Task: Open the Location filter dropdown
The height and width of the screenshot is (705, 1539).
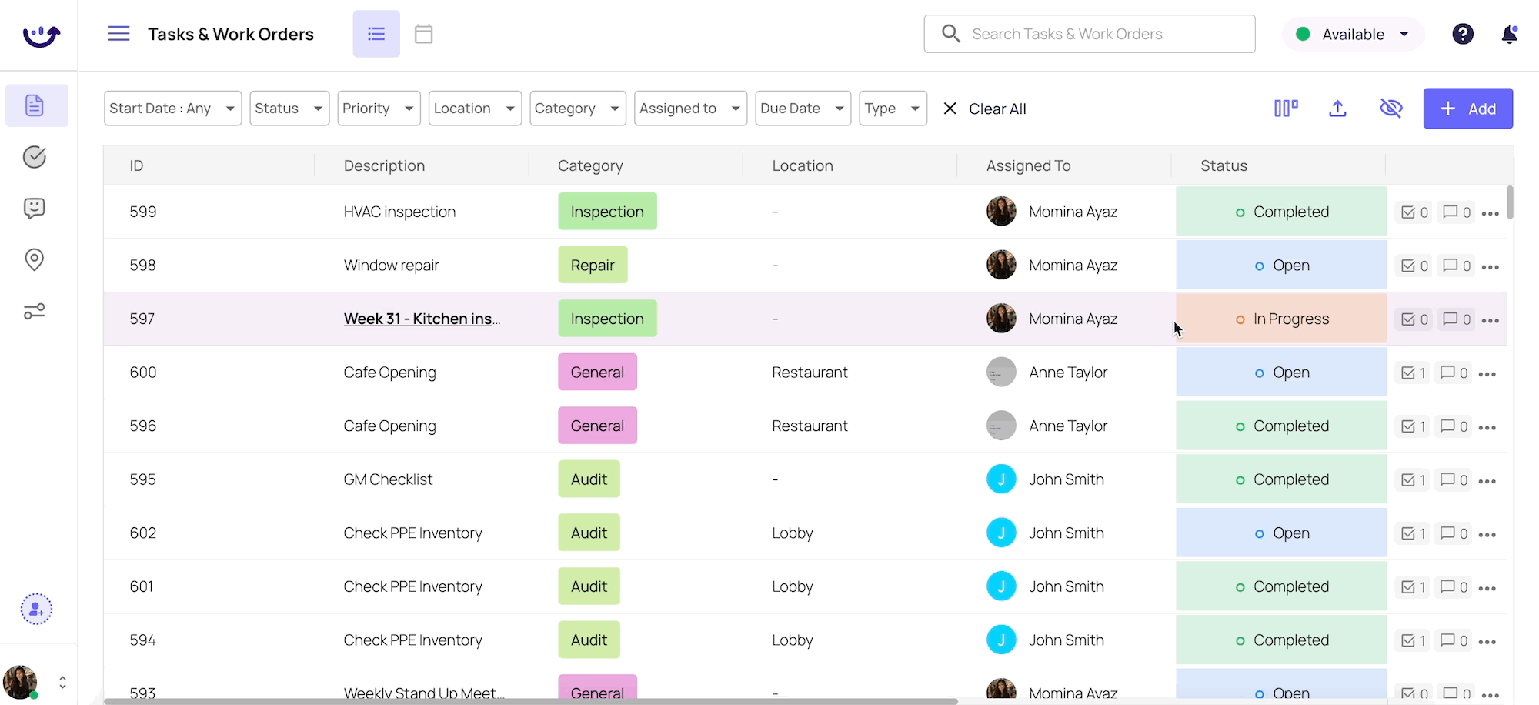Action: [475, 109]
